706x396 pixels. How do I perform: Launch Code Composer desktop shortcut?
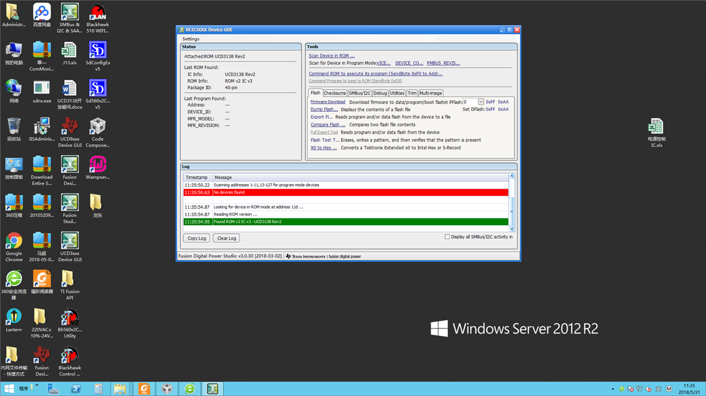(98, 132)
